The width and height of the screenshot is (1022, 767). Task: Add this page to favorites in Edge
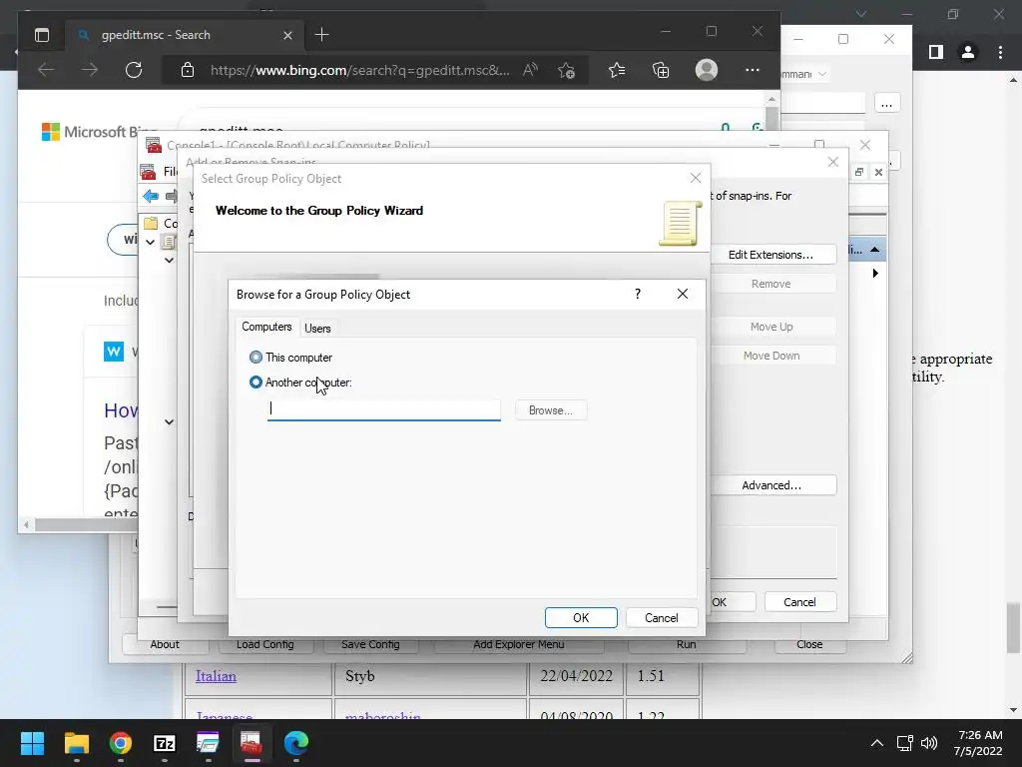point(567,70)
